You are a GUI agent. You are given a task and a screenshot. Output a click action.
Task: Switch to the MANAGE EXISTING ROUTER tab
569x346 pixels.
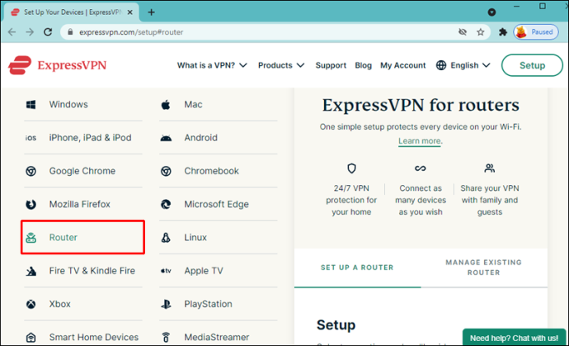(x=484, y=268)
